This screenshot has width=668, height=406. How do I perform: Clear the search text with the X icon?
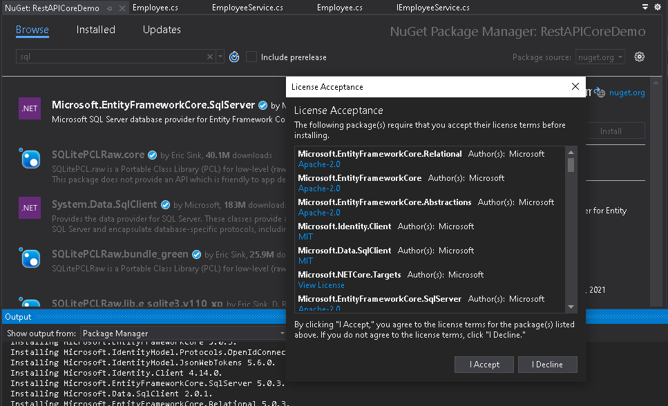[210, 57]
